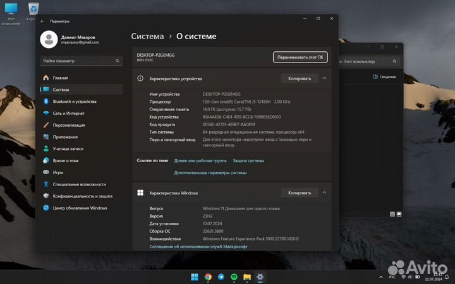455x284 pixels.
Task: Select Система in the sidebar
Action: point(82,90)
